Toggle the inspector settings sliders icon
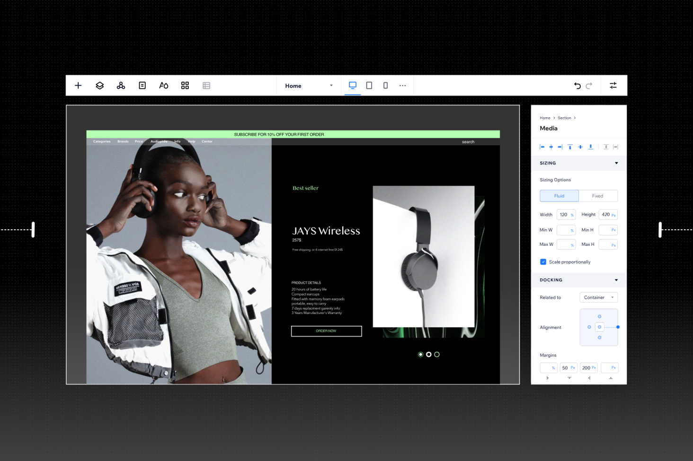The image size is (693, 461). (613, 86)
